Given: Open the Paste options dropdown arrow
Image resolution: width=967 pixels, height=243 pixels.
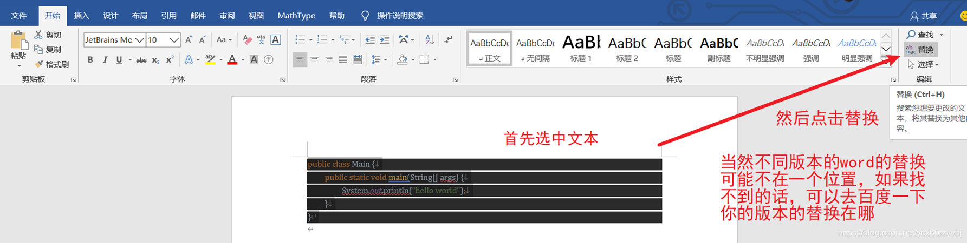Looking at the screenshot, I should [19, 66].
